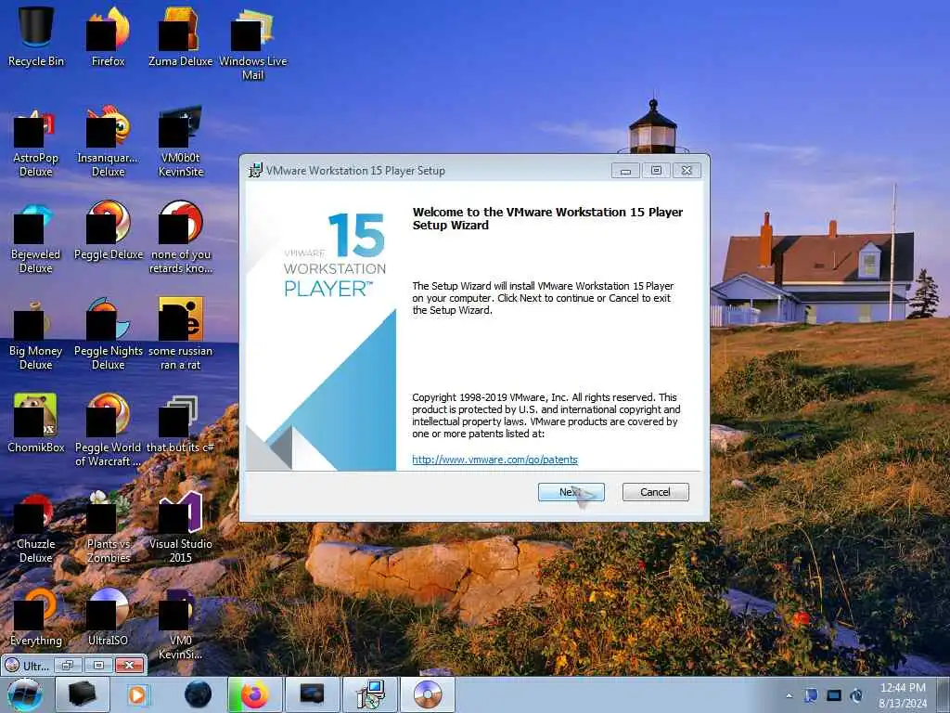The height and width of the screenshot is (713, 950).
Task: Select the AstroPop Deluxe desktop icon
Action: pos(36,142)
